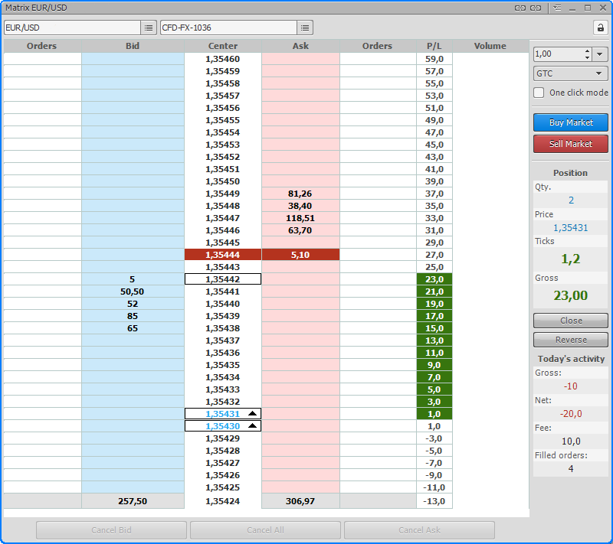The image size is (613, 544).
Task: Click the Bid column header
Action: pyautogui.click(x=133, y=46)
